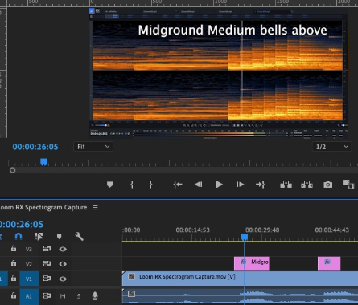Click fx badge on Midgro clip

click(243, 262)
